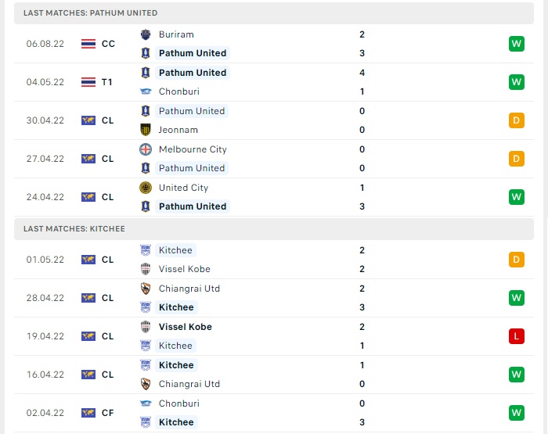548x434 pixels.
Task: Click the United City round crest
Action: point(146,188)
